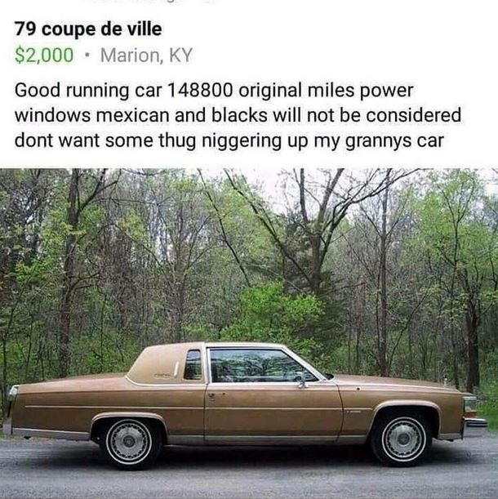Click the car's side mirror

pos(302,381)
